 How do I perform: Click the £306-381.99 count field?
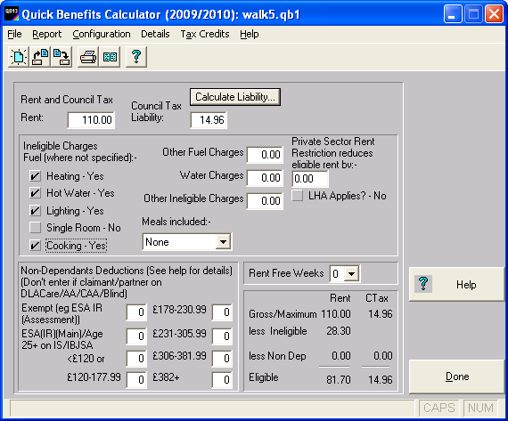tap(222, 358)
